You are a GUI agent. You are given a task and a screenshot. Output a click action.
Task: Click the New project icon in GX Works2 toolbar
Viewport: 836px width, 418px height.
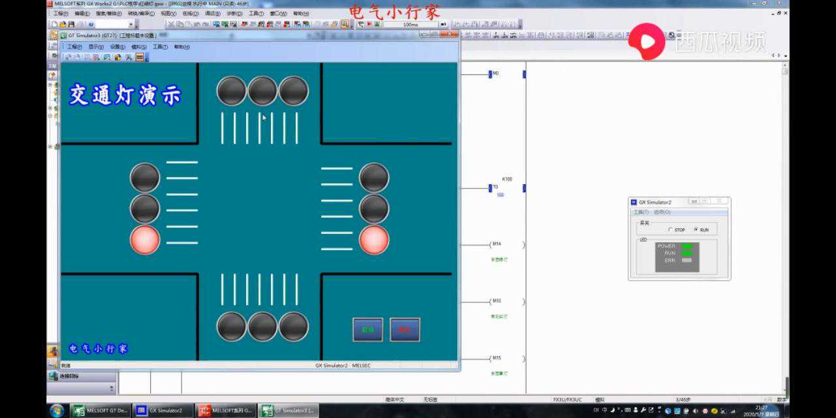[x=54, y=24]
